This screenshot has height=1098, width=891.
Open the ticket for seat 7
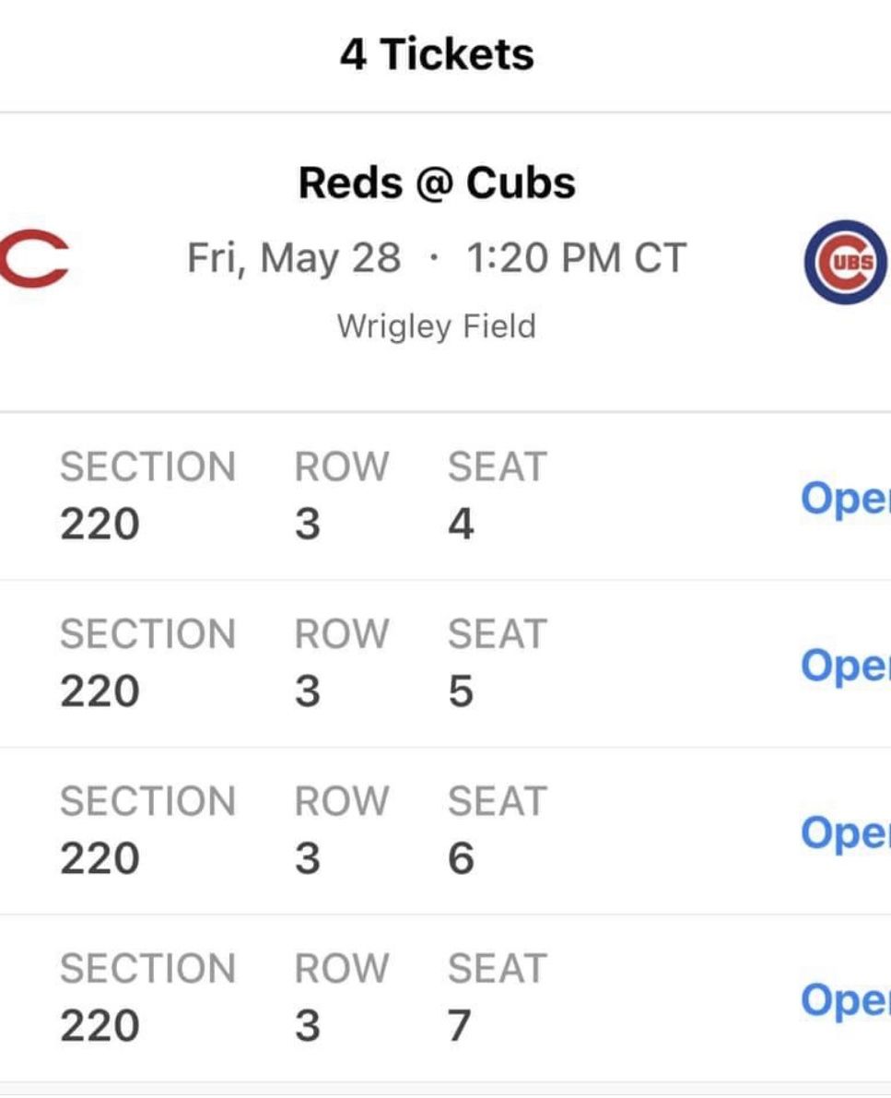(x=845, y=1000)
